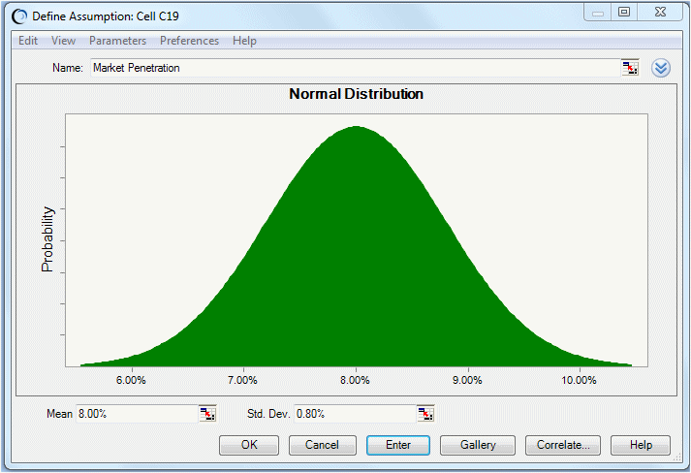Click the cell reference icon beside Name field
This screenshot has height=473, width=691.
(x=630, y=68)
